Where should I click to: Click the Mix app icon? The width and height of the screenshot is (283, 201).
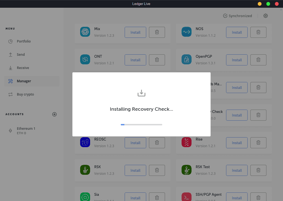click(x=85, y=32)
